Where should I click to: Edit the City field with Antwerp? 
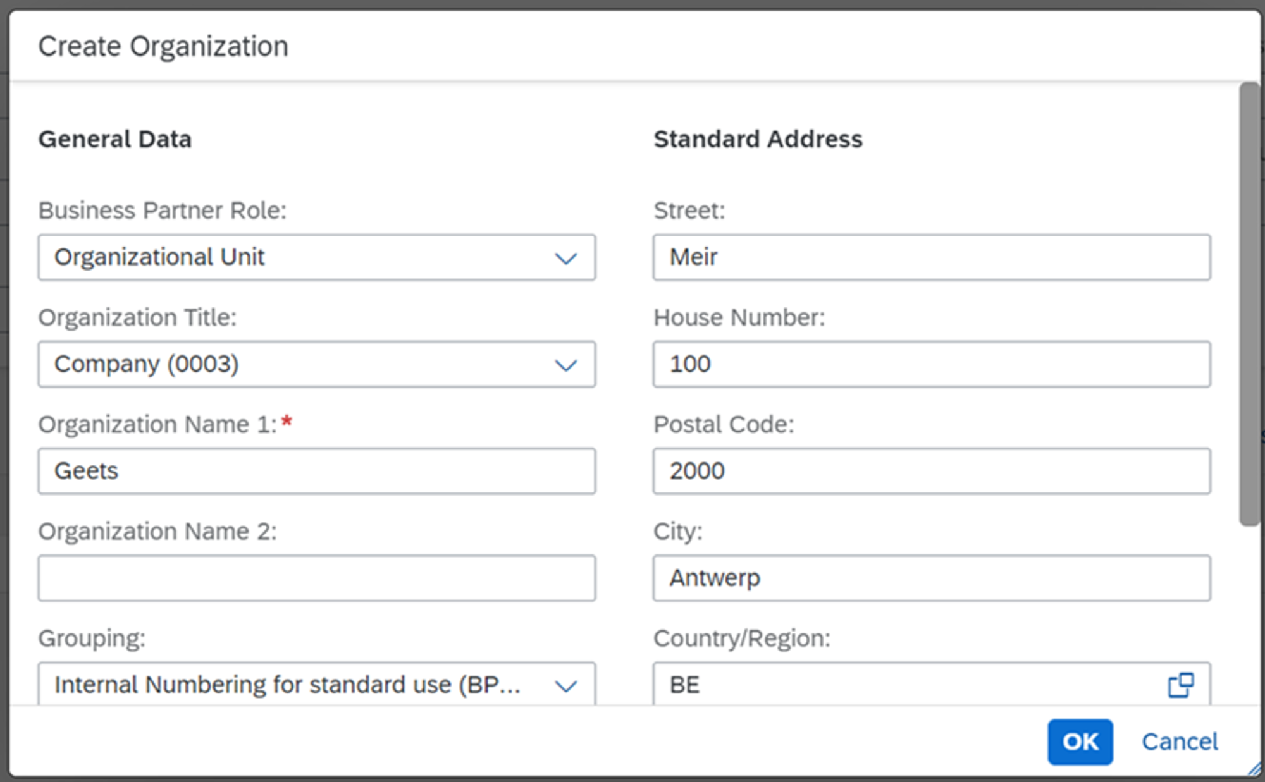[x=931, y=578]
